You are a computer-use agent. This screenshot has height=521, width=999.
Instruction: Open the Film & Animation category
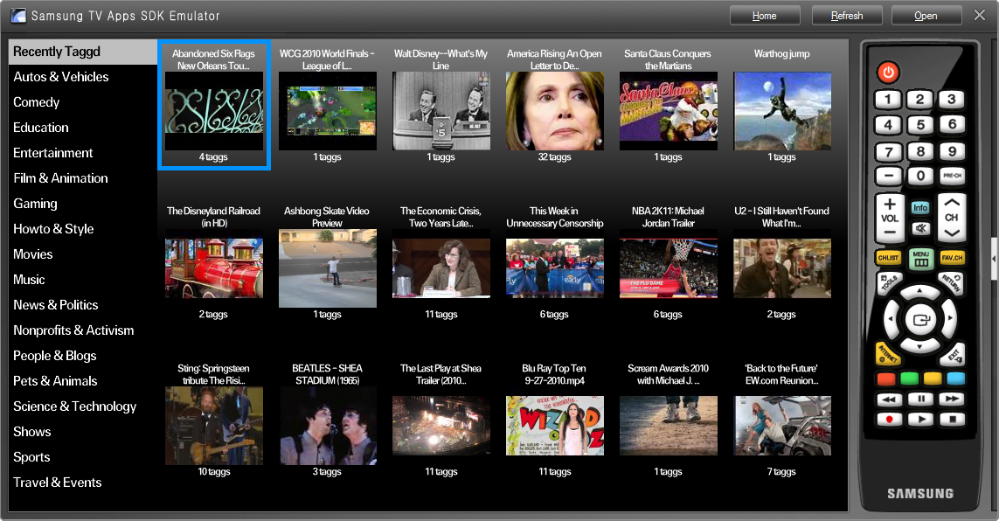(61, 178)
